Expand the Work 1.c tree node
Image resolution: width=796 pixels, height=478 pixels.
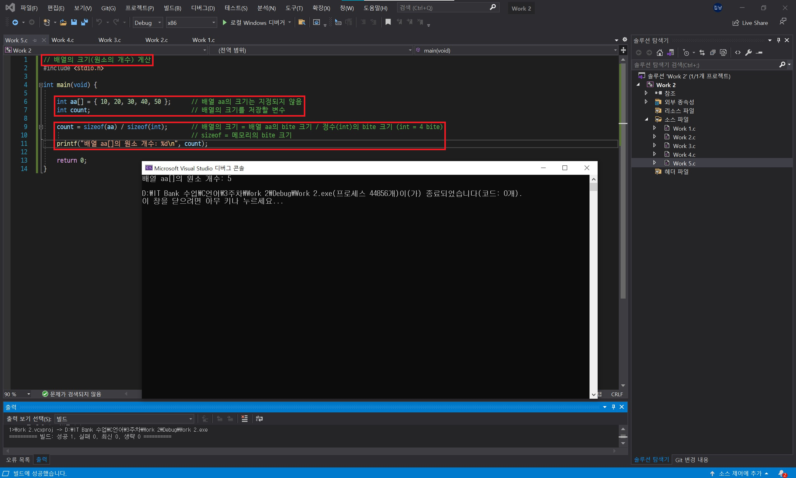point(654,128)
